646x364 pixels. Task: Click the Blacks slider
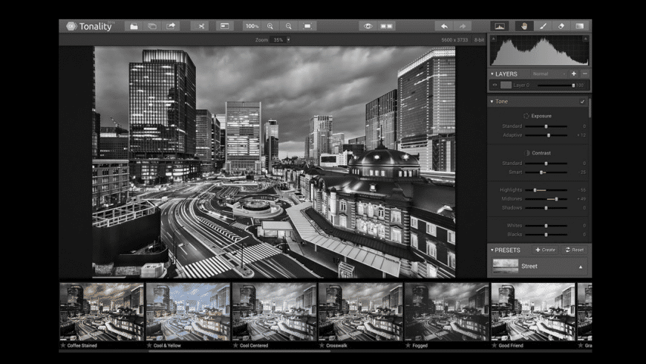(x=546, y=235)
